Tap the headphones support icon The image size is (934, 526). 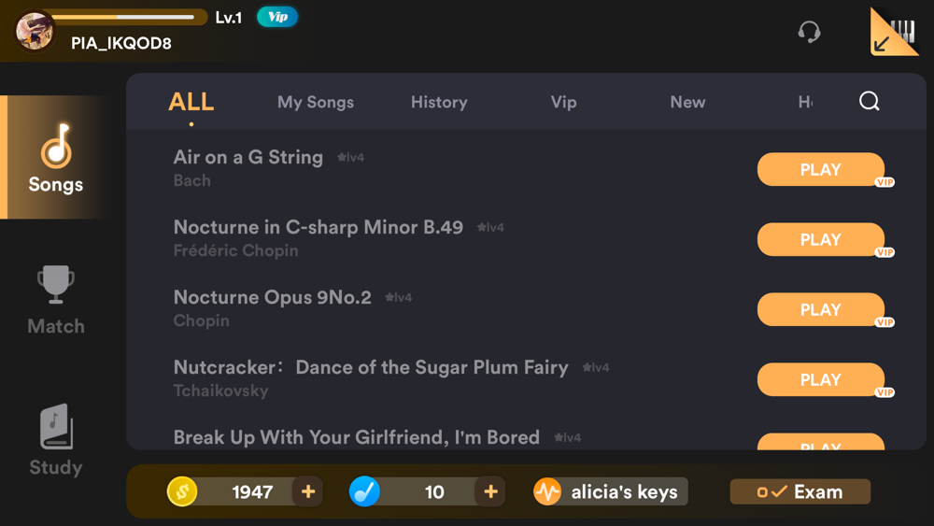(x=809, y=33)
